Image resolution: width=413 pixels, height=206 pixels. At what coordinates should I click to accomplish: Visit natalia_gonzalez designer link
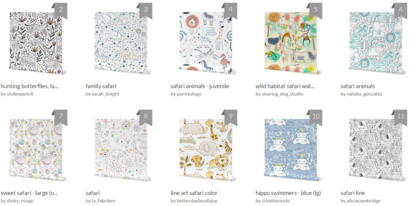(361, 94)
